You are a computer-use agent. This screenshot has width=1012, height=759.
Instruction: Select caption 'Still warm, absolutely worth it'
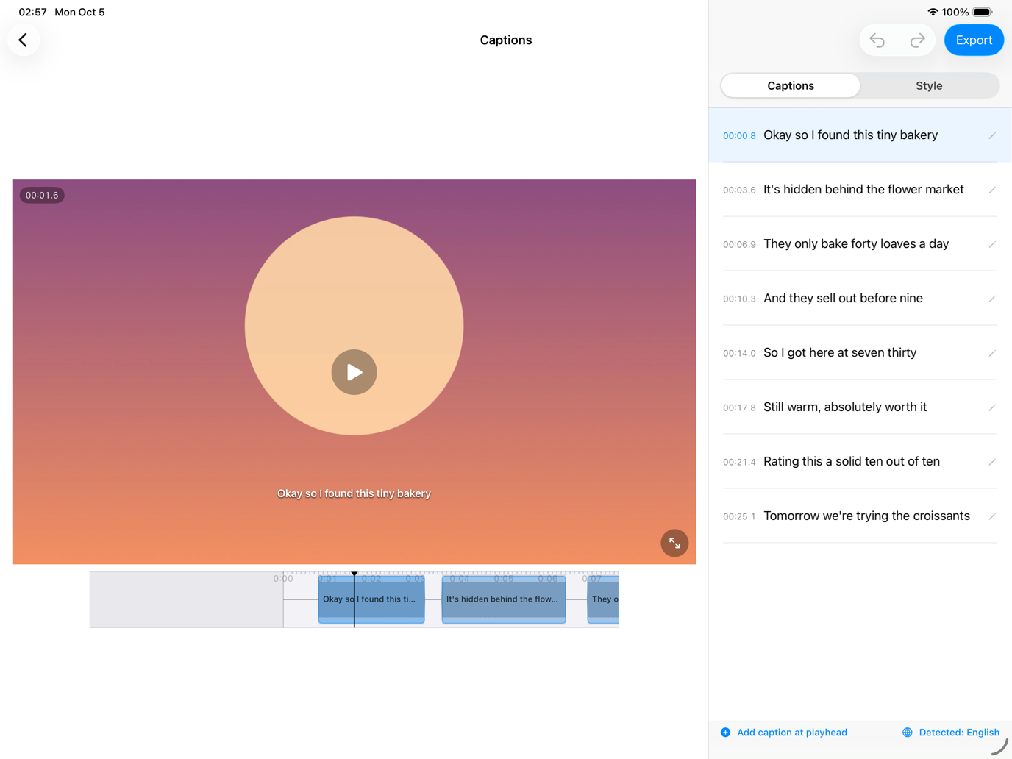[860, 407]
